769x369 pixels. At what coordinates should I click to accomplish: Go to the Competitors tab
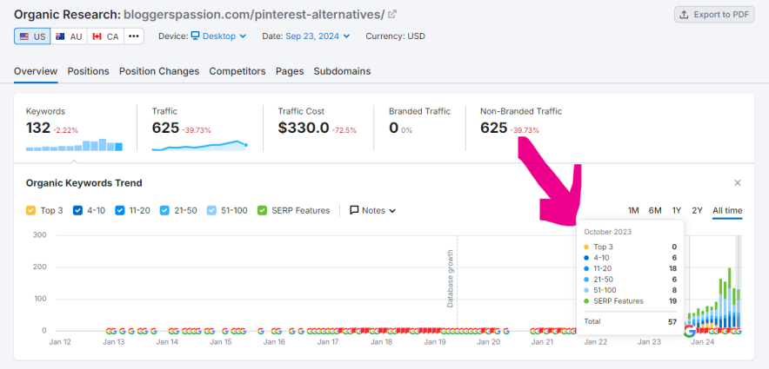click(x=237, y=71)
